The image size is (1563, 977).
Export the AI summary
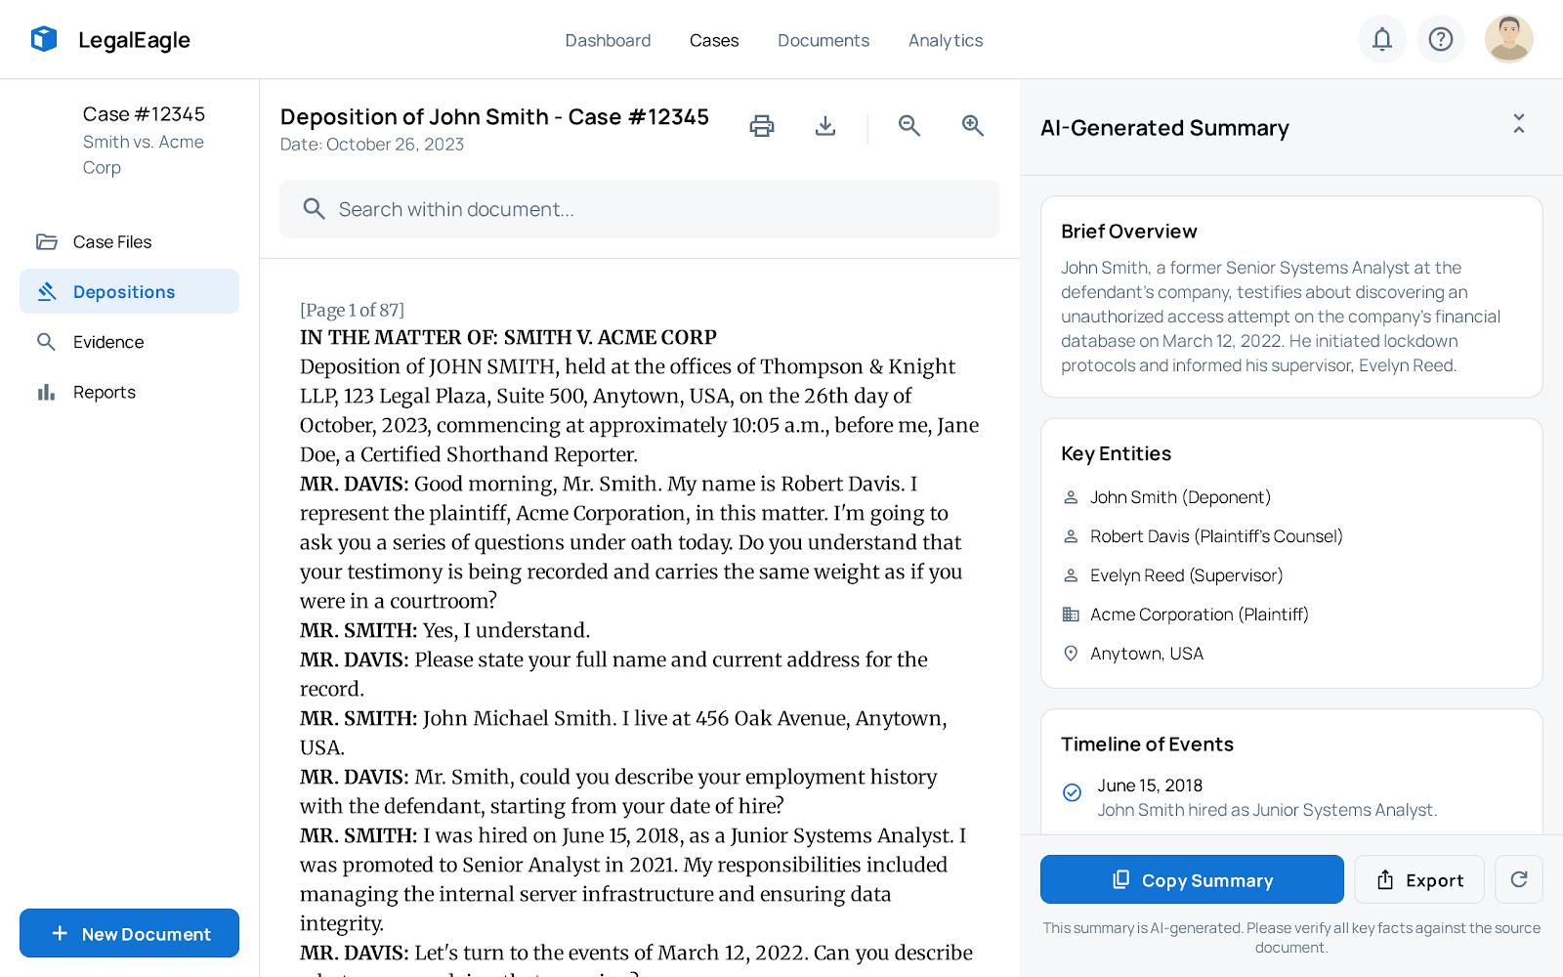tap(1418, 879)
